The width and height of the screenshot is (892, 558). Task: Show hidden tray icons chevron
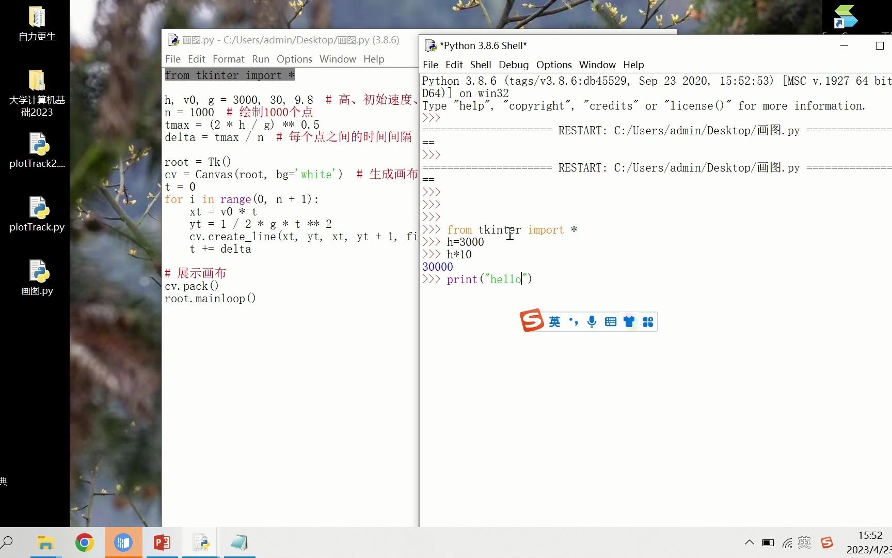(749, 542)
